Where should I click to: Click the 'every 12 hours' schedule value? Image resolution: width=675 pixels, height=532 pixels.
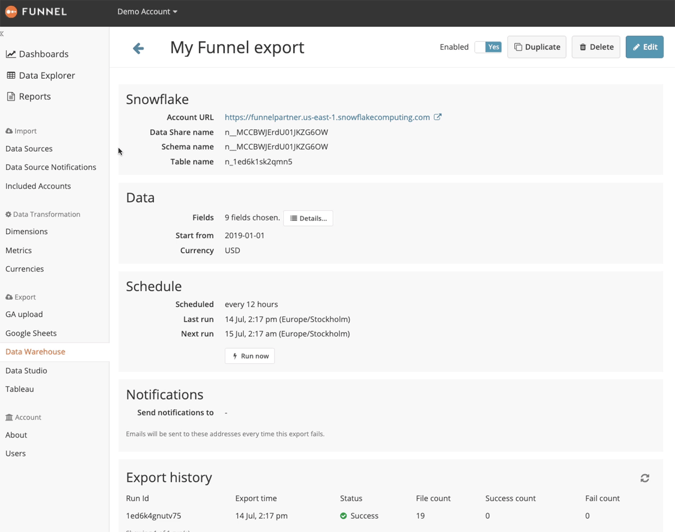click(251, 304)
